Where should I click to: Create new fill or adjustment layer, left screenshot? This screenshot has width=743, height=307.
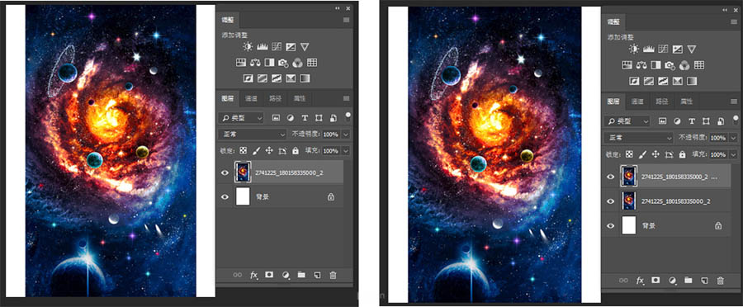286,274
